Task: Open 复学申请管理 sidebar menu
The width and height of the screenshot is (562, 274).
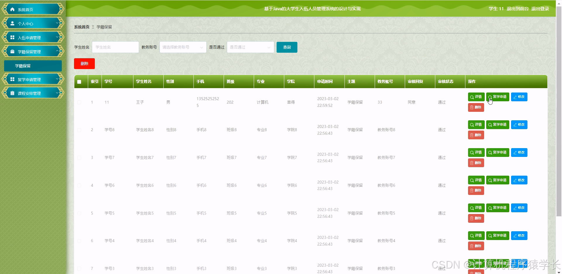Action: tap(33, 79)
